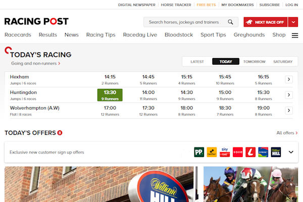Viewport: 303px width, 202px height.
Task: Open the Sport Tips menu
Action: 213,35
